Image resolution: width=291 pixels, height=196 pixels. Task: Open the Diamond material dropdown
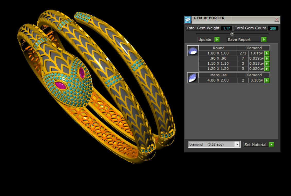coord(237,144)
